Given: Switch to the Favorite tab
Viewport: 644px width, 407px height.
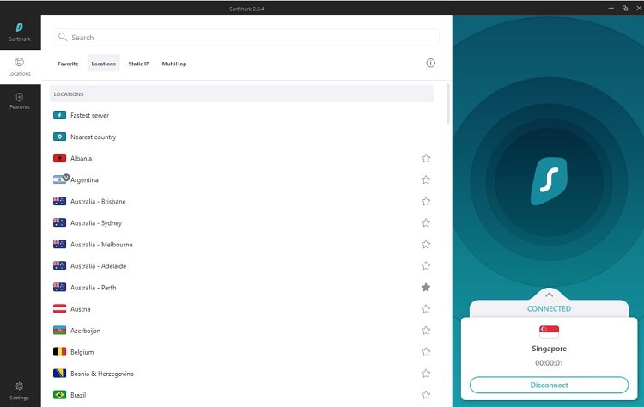Looking at the screenshot, I should [68, 64].
